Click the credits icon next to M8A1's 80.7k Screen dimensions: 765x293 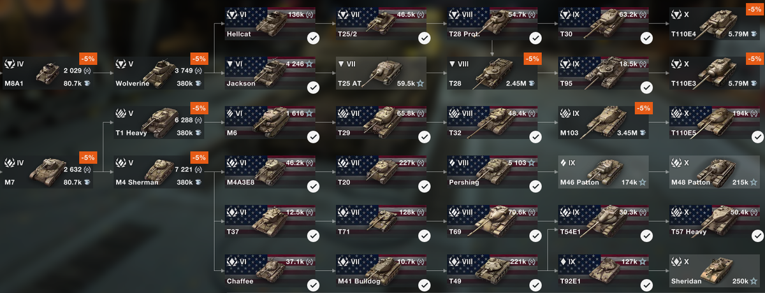87,83
